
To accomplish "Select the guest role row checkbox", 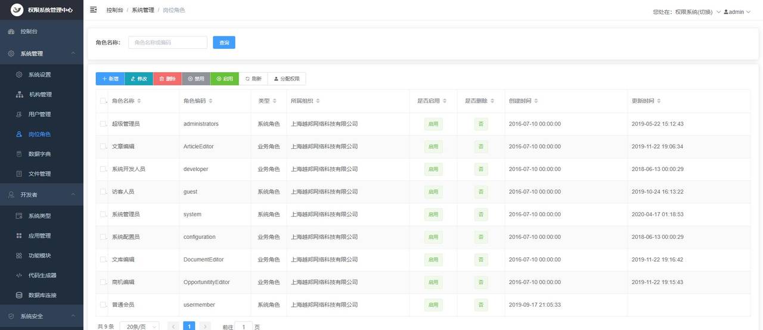I will [x=103, y=192].
